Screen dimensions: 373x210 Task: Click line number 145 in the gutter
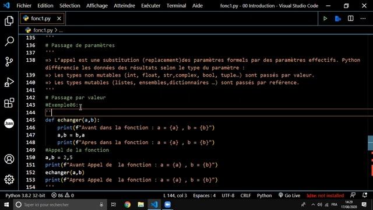pyautogui.click(x=30, y=120)
